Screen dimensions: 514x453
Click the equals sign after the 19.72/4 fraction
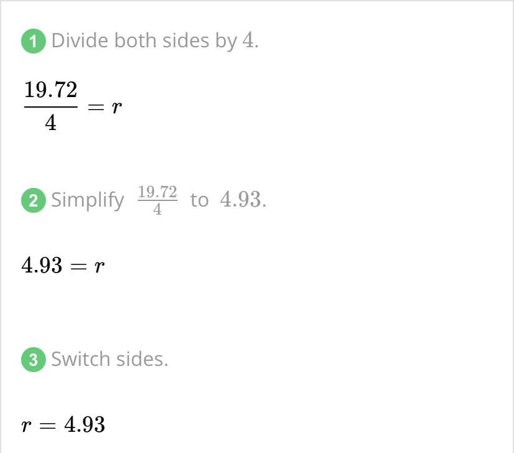coord(96,107)
